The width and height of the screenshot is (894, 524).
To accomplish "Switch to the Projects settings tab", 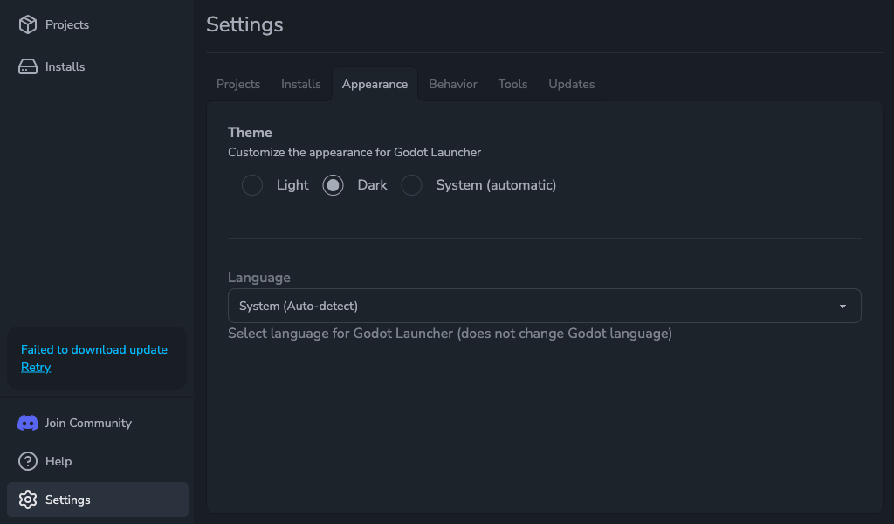I will (238, 84).
